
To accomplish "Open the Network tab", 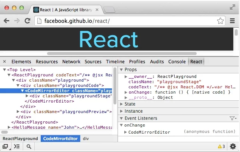I will 71,61.
